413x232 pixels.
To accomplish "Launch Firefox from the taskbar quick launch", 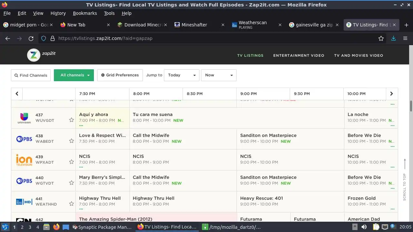I will (56, 227).
